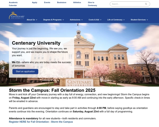
Task: Click Start an application button
Action: [x=25, y=71]
